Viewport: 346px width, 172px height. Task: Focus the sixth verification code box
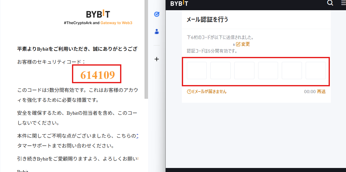click(x=316, y=71)
